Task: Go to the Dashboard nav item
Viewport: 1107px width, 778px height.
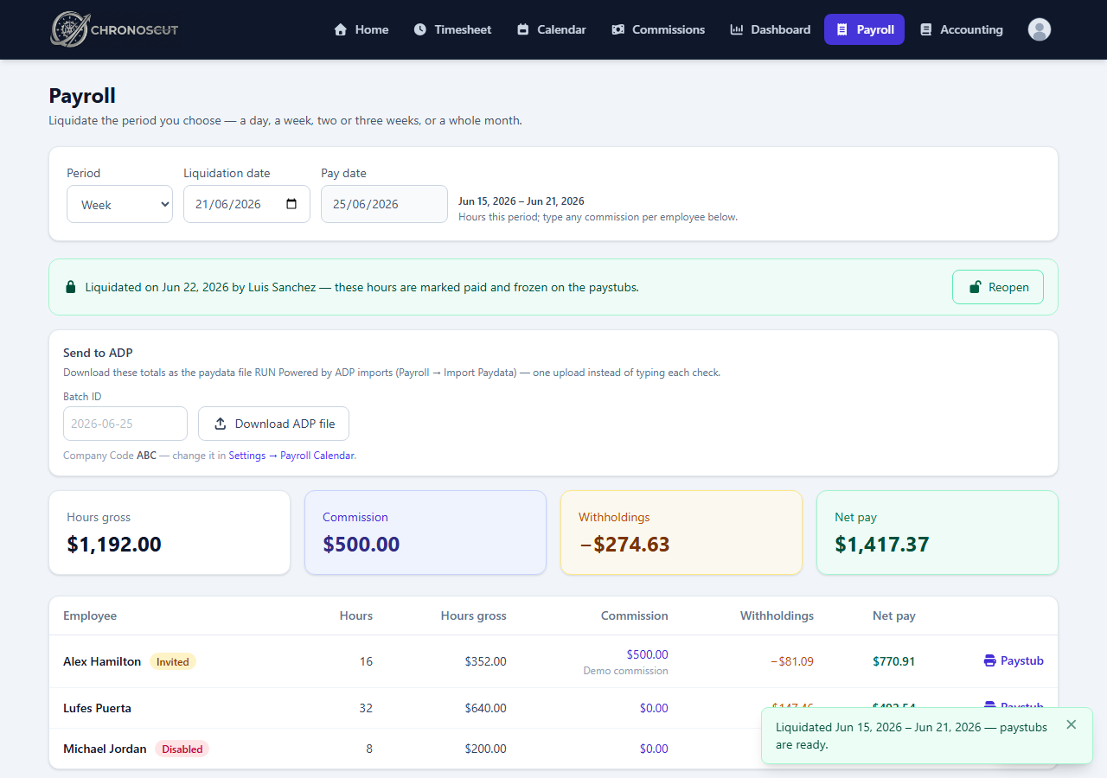Action: pyautogui.click(x=771, y=29)
